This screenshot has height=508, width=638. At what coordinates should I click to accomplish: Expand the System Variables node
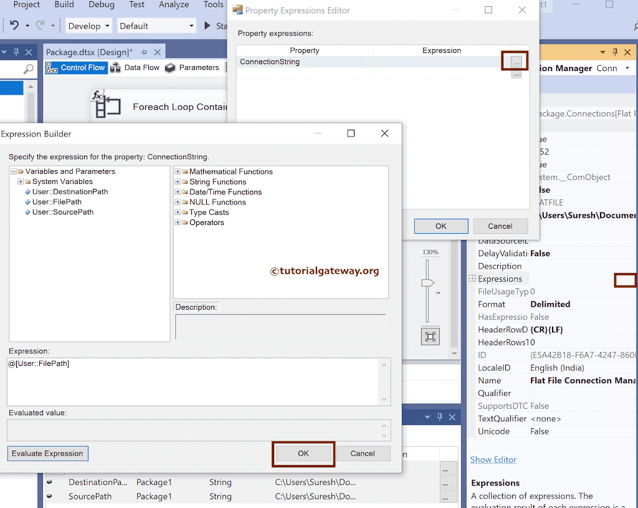pyautogui.click(x=21, y=181)
